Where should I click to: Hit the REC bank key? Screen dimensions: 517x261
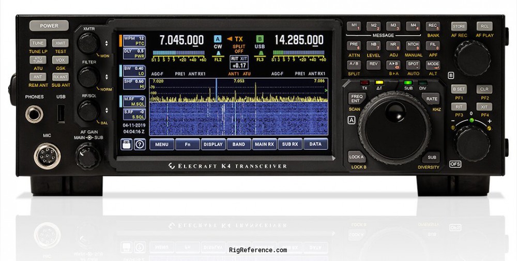[x=433, y=26]
